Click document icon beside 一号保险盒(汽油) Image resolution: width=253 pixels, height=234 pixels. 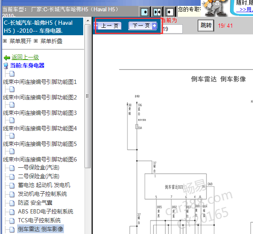(12, 168)
